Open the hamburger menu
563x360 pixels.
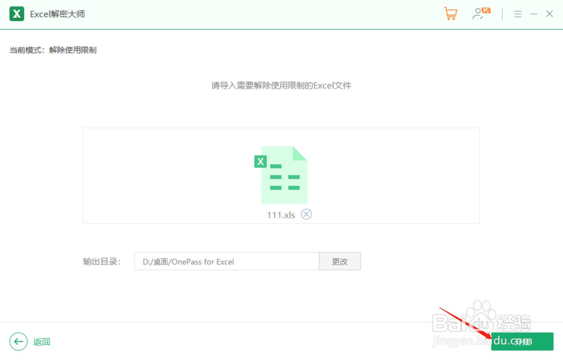tap(518, 14)
